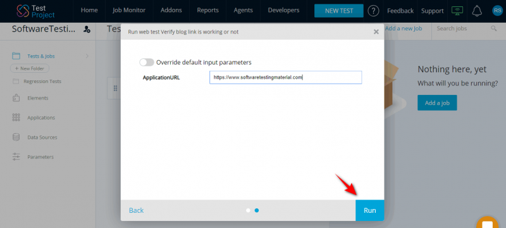Open the help question mark icon
506x228 pixels.
click(373, 11)
